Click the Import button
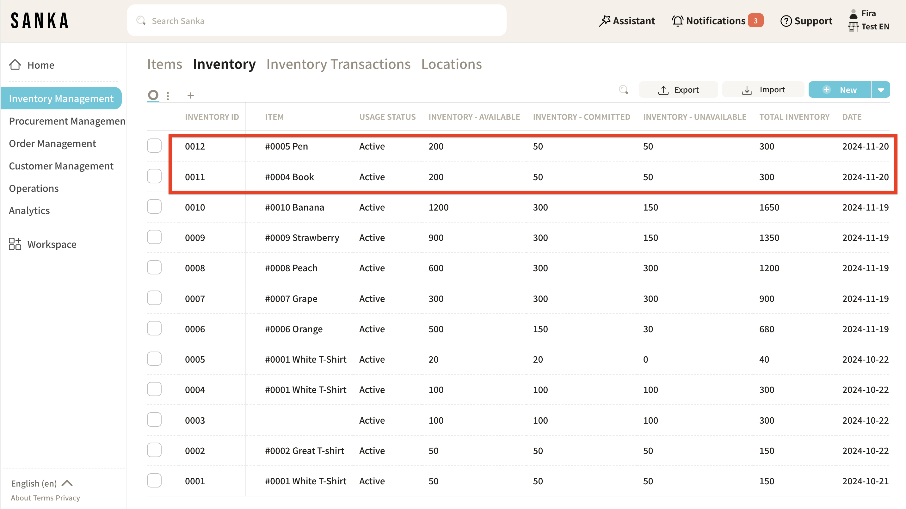Viewport: 906px width, 509px height. pos(763,90)
